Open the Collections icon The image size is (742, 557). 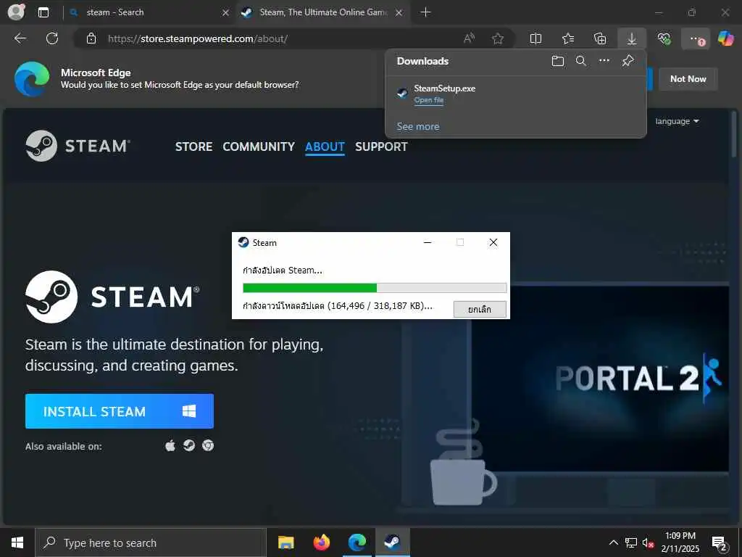point(599,38)
